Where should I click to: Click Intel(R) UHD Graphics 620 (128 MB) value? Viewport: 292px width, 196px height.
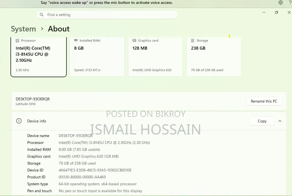pos(89,156)
